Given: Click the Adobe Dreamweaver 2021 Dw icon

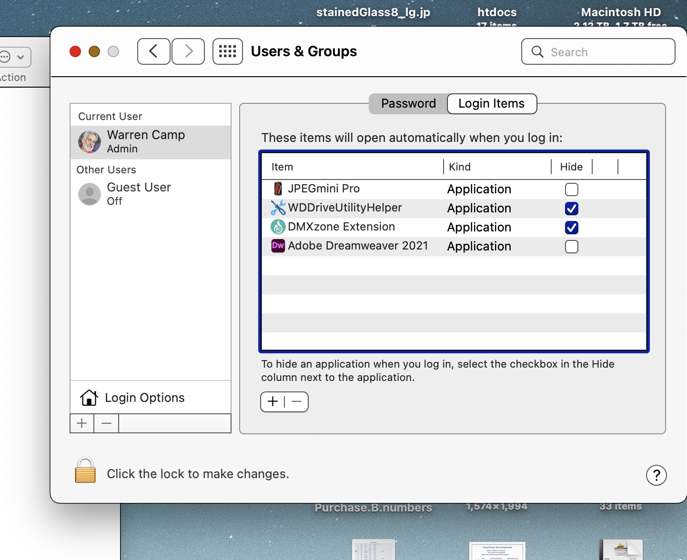Looking at the screenshot, I should click(278, 246).
